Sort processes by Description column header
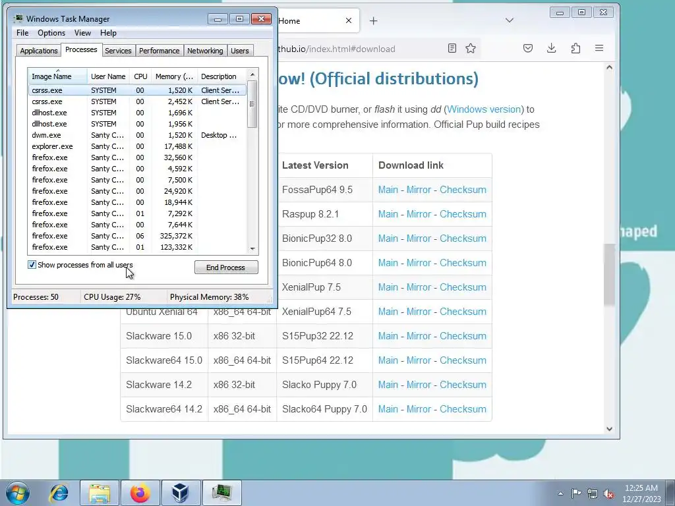675x506 pixels. pyautogui.click(x=221, y=76)
